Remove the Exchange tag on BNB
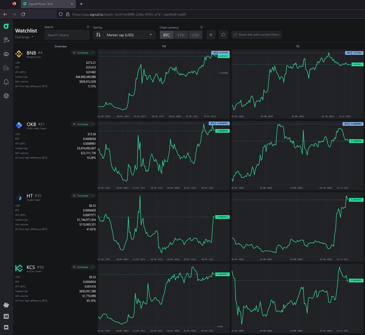The height and width of the screenshot is (335, 365). (74, 53)
